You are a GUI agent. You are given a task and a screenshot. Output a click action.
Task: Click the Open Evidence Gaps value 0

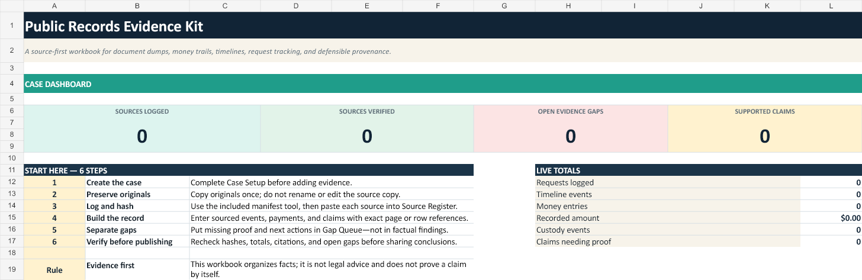coord(571,136)
